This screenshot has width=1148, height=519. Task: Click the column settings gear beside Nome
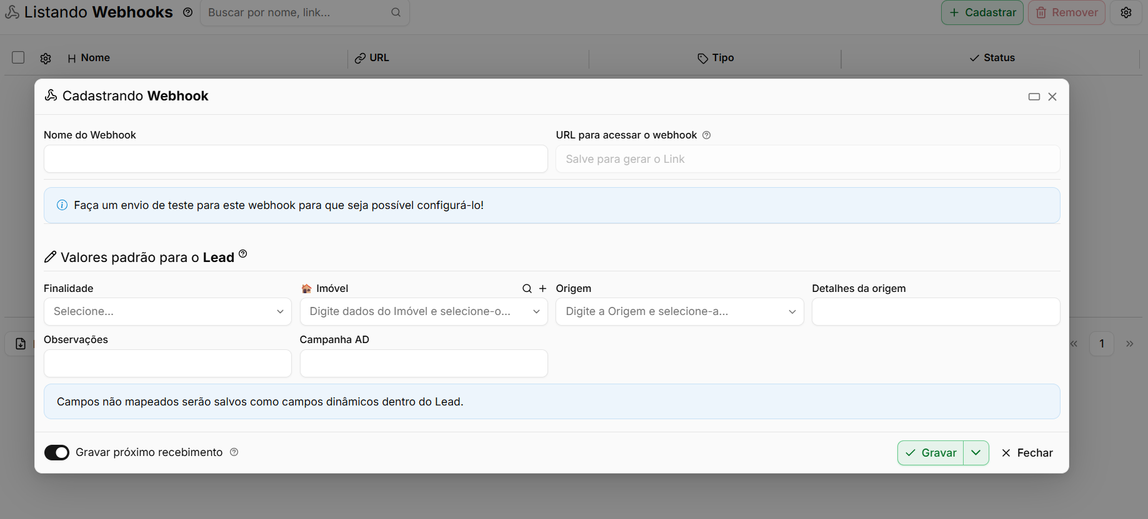click(x=46, y=58)
